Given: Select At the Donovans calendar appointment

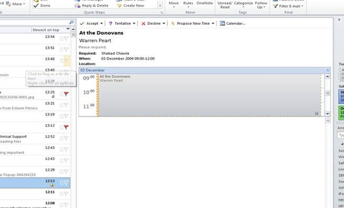Looking at the screenshot, I should (x=210, y=95).
